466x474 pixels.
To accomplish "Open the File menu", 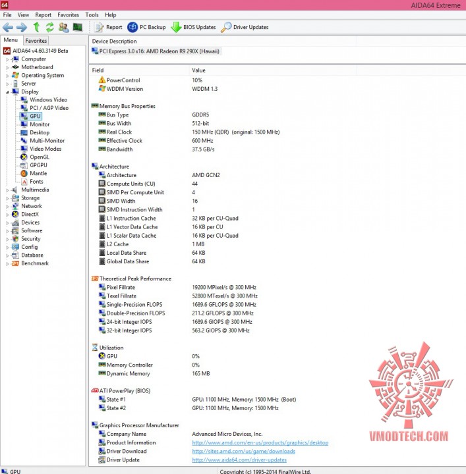I will tap(7, 14).
